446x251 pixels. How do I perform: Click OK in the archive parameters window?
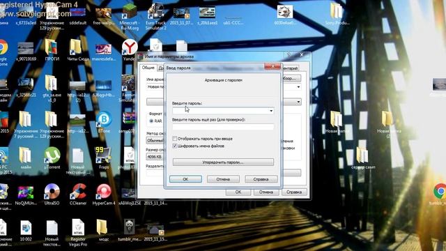[238, 192]
